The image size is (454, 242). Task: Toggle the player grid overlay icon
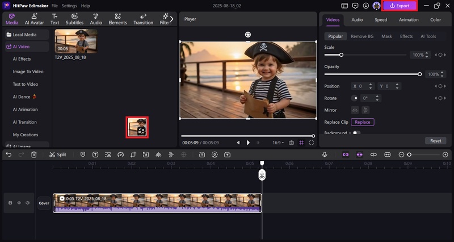point(301,143)
